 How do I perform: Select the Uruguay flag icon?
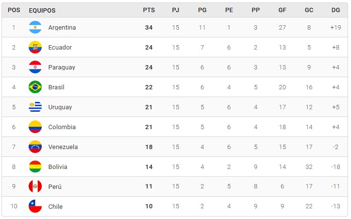point(35,107)
